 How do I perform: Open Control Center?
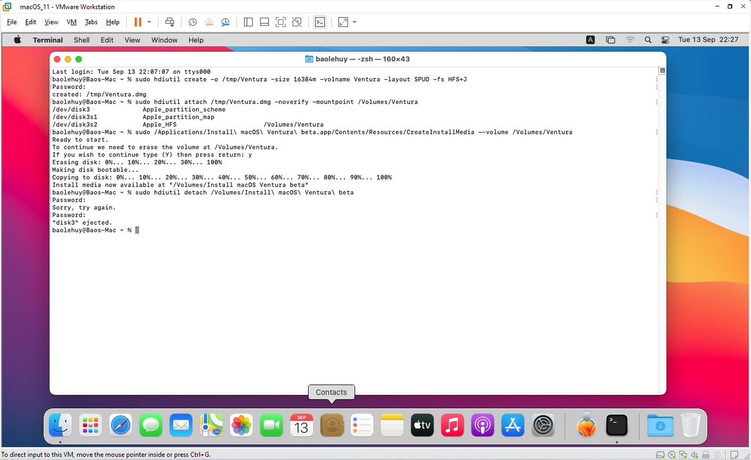(665, 40)
